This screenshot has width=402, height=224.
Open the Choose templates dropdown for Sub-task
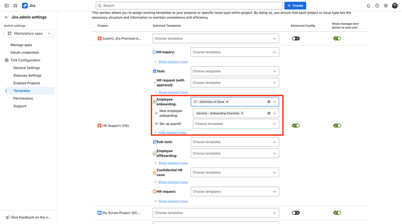tap(234, 142)
